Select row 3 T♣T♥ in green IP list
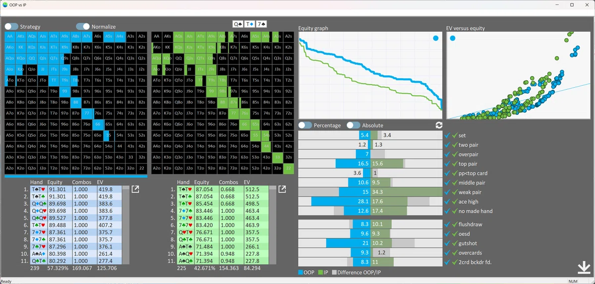 pos(222,204)
